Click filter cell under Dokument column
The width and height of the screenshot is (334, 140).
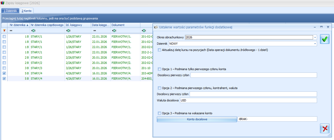125,31
